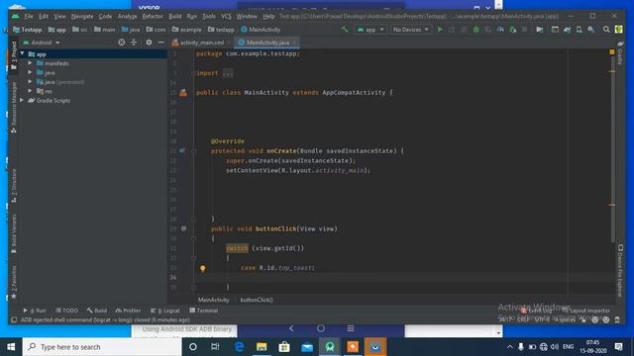Expand the manifests folder

click(x=30, y=63)
